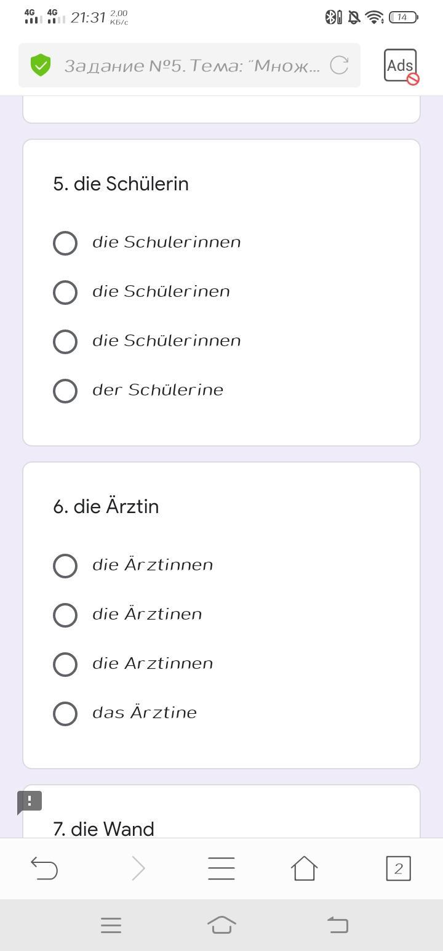
Task: Reload the page with the refresh icon
Action: [x=339, y=65]
